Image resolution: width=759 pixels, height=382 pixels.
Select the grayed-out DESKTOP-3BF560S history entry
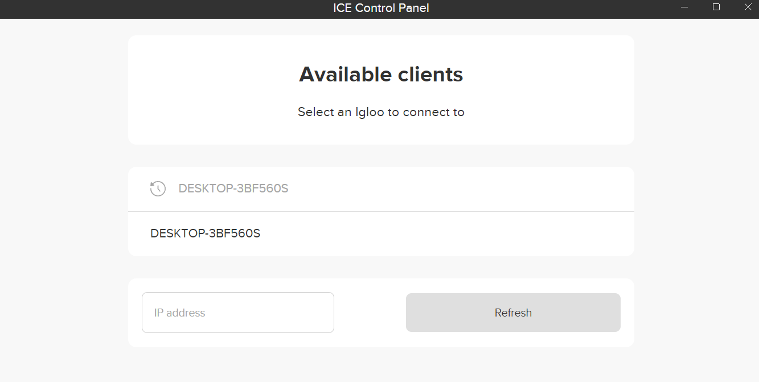[233, 188]
